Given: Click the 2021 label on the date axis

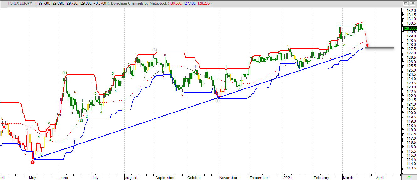Looking at the screenshot, I should coord(288,177).
